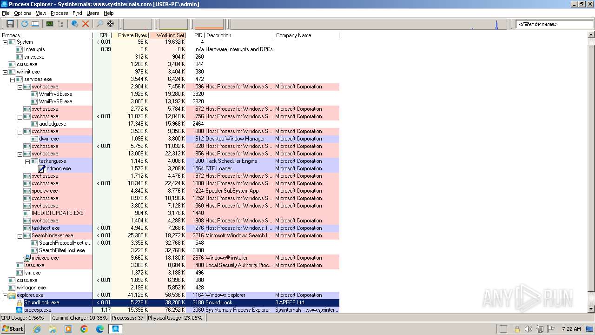
Task: Open the Options menu
Action: (22, 13)
